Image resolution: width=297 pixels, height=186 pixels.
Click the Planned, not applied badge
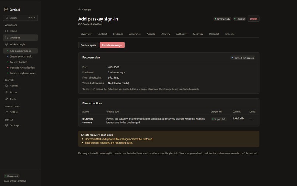coord(243,58)
